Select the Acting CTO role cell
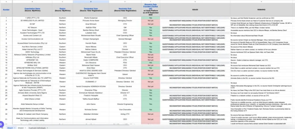 click(x=125, y=114)
